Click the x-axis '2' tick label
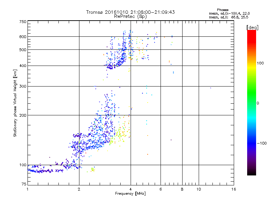Viewport: 275px width, 206px height. pyautogui.click(x=79, y=189)
